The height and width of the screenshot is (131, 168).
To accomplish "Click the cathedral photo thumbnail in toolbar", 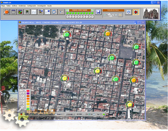I will tap(151, 14).
